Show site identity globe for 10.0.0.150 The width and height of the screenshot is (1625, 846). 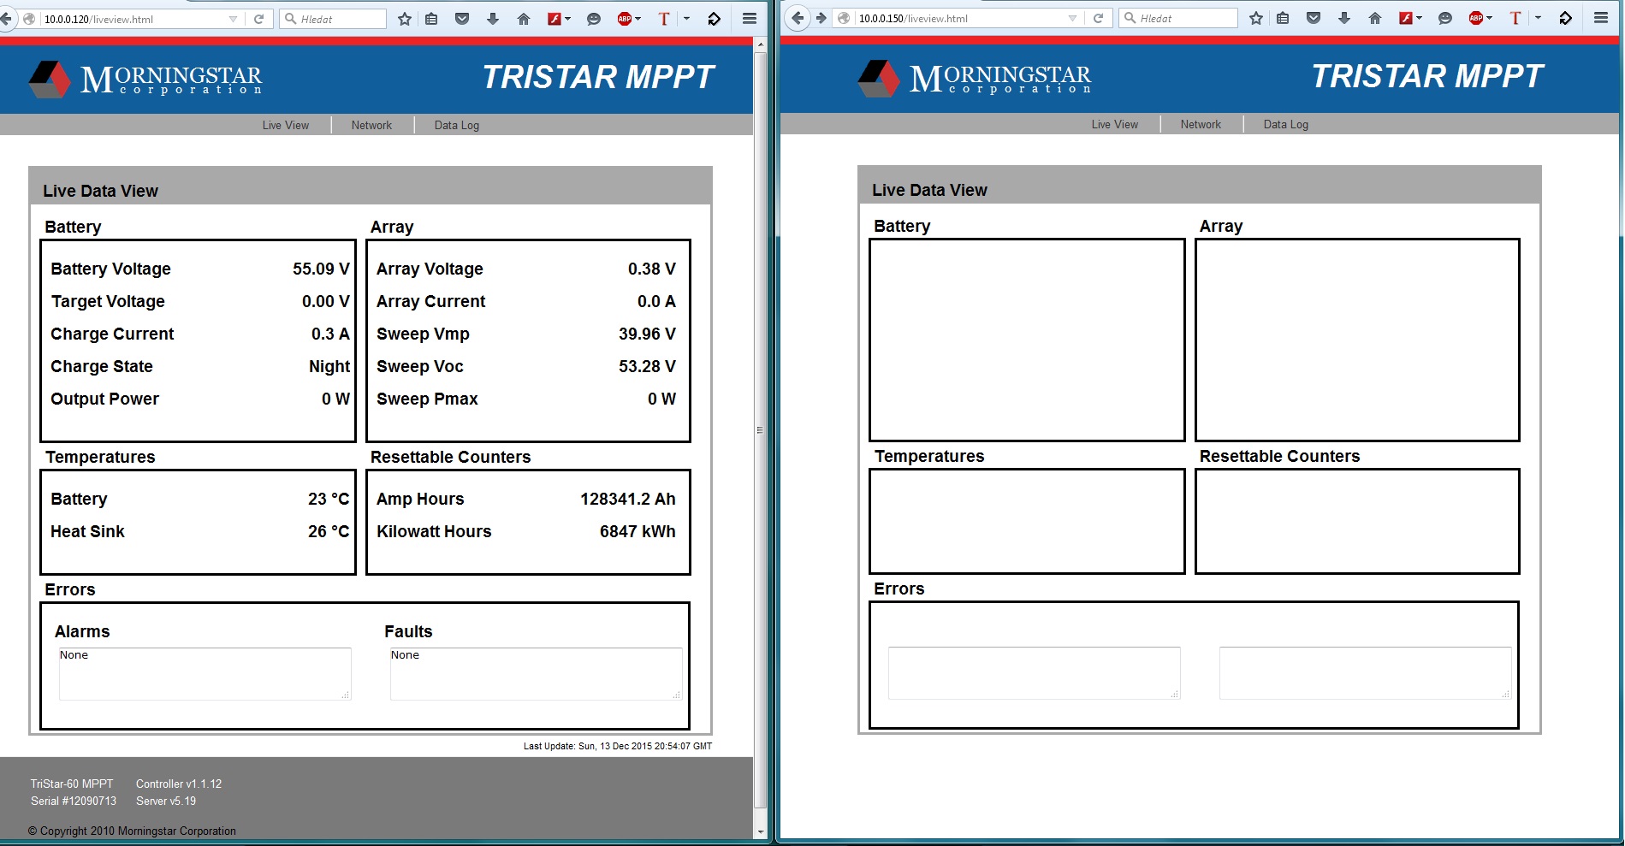click(845, 18)
